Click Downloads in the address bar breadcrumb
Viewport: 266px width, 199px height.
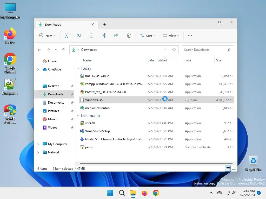tap(89, 50)
